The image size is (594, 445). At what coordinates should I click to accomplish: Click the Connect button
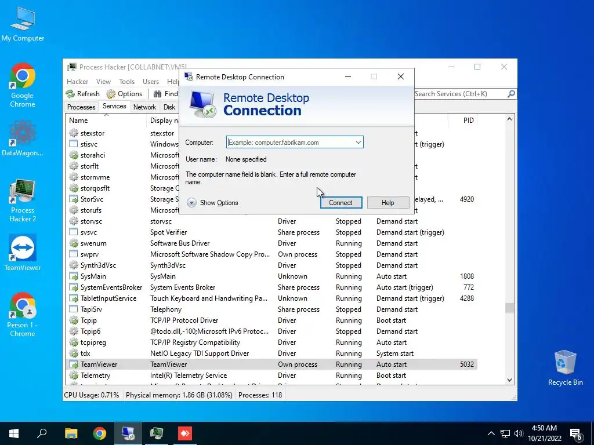(x=341, y=203)
